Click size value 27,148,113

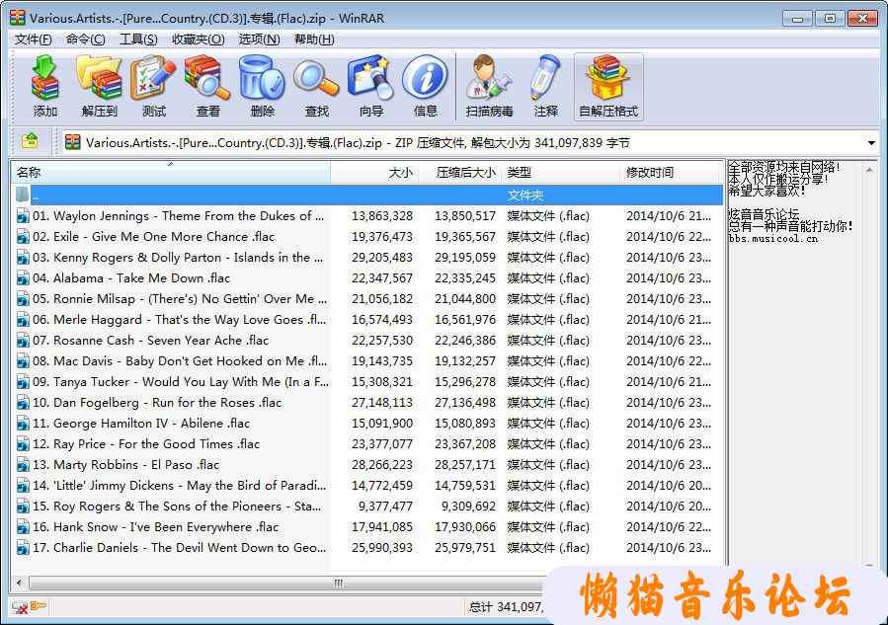coord(382,403)
